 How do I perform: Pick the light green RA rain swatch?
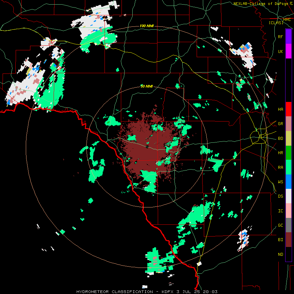click(x=288, y=167)
